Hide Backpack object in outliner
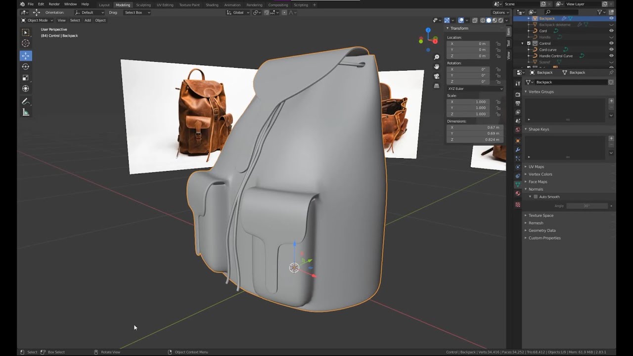 click(x=611, y=18)
